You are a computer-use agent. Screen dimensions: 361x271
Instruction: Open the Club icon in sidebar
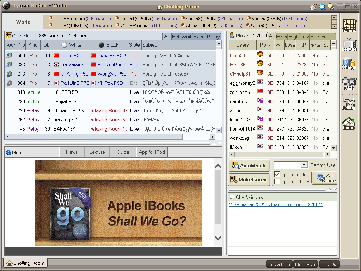pos(349,84)
